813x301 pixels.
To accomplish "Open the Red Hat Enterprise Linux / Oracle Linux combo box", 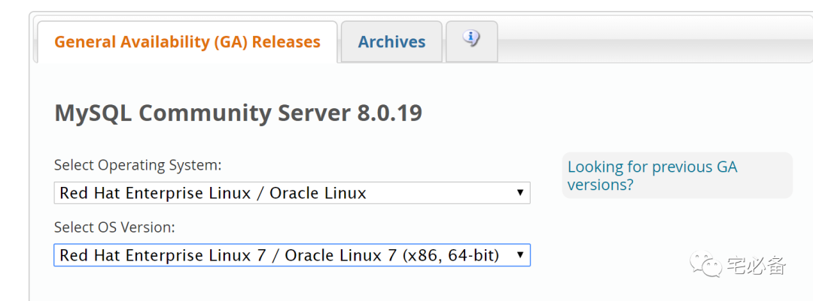I will [286, 193].
